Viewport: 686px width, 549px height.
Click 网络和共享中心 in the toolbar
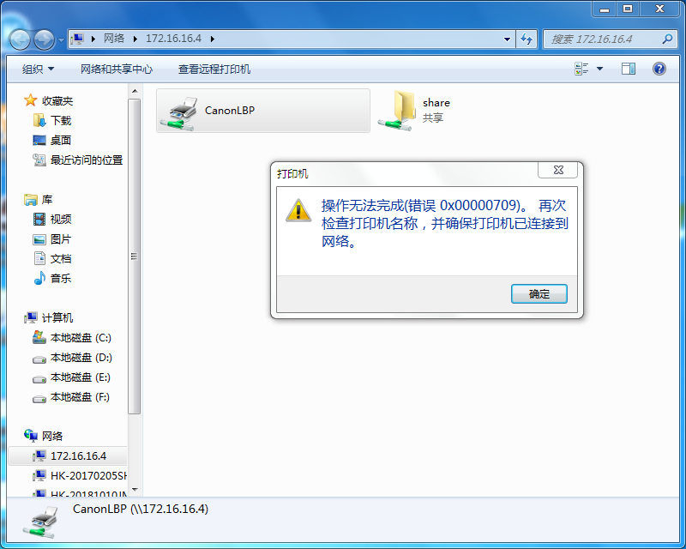point(117,69)
